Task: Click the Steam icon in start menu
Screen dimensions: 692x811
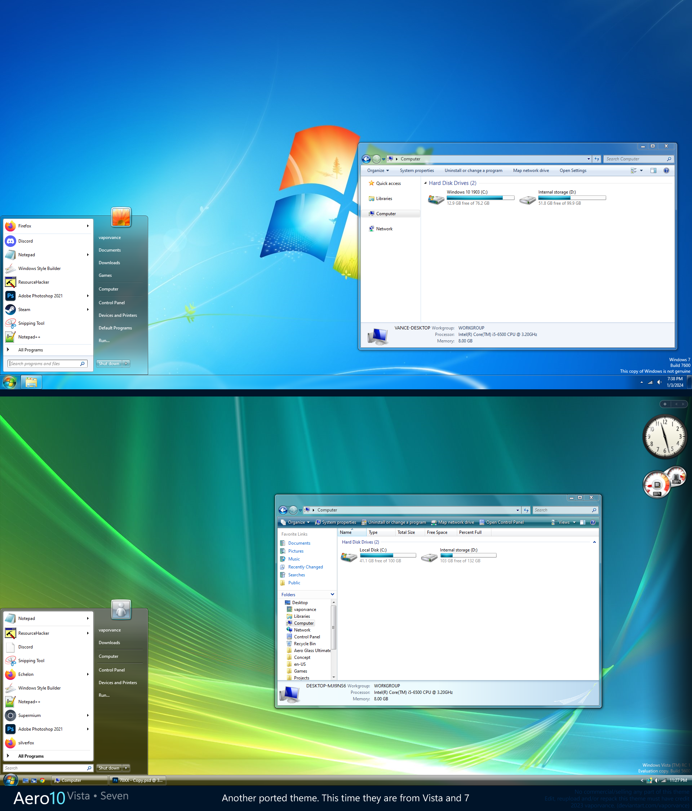Action: 10,310
